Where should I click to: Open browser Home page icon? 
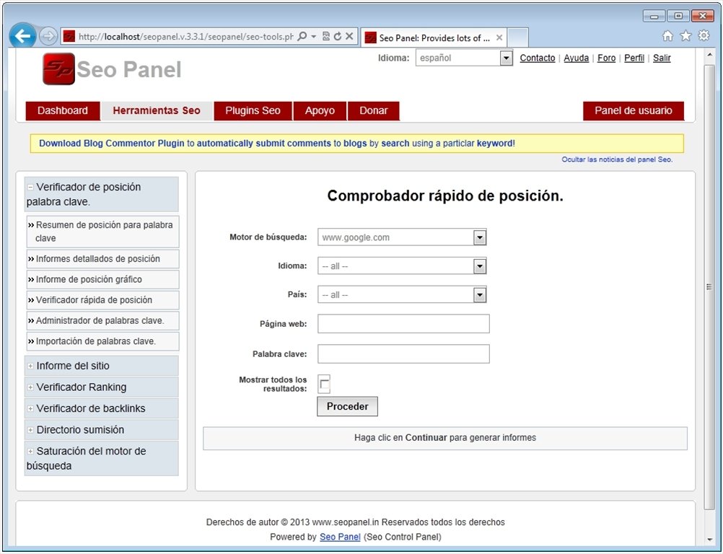667,36
